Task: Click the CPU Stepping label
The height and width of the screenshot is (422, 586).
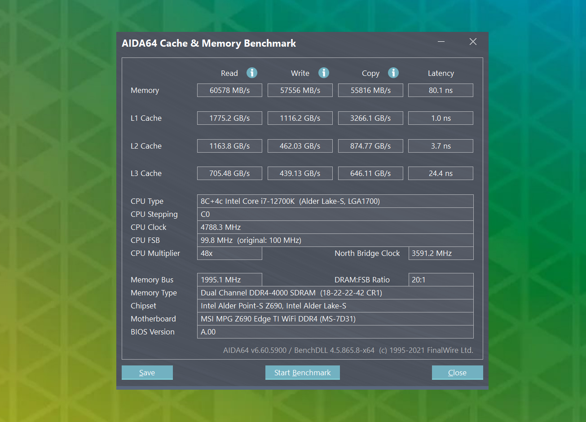Action: pyautogui.click(x=154, y=215)
